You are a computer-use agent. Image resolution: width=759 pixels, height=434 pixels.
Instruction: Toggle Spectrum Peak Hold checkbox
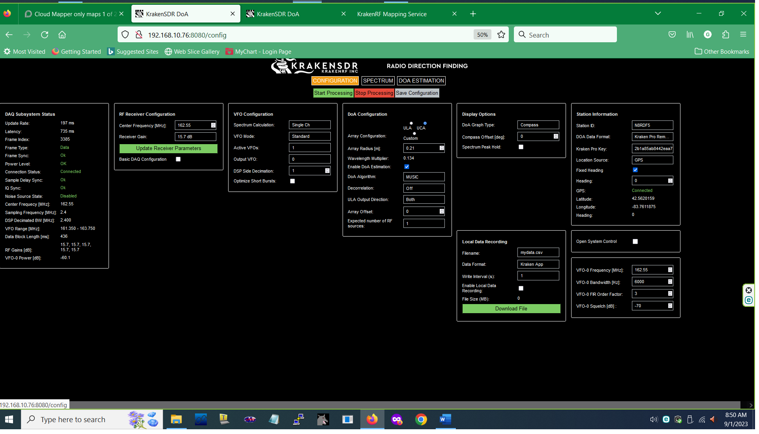point(521,147)
